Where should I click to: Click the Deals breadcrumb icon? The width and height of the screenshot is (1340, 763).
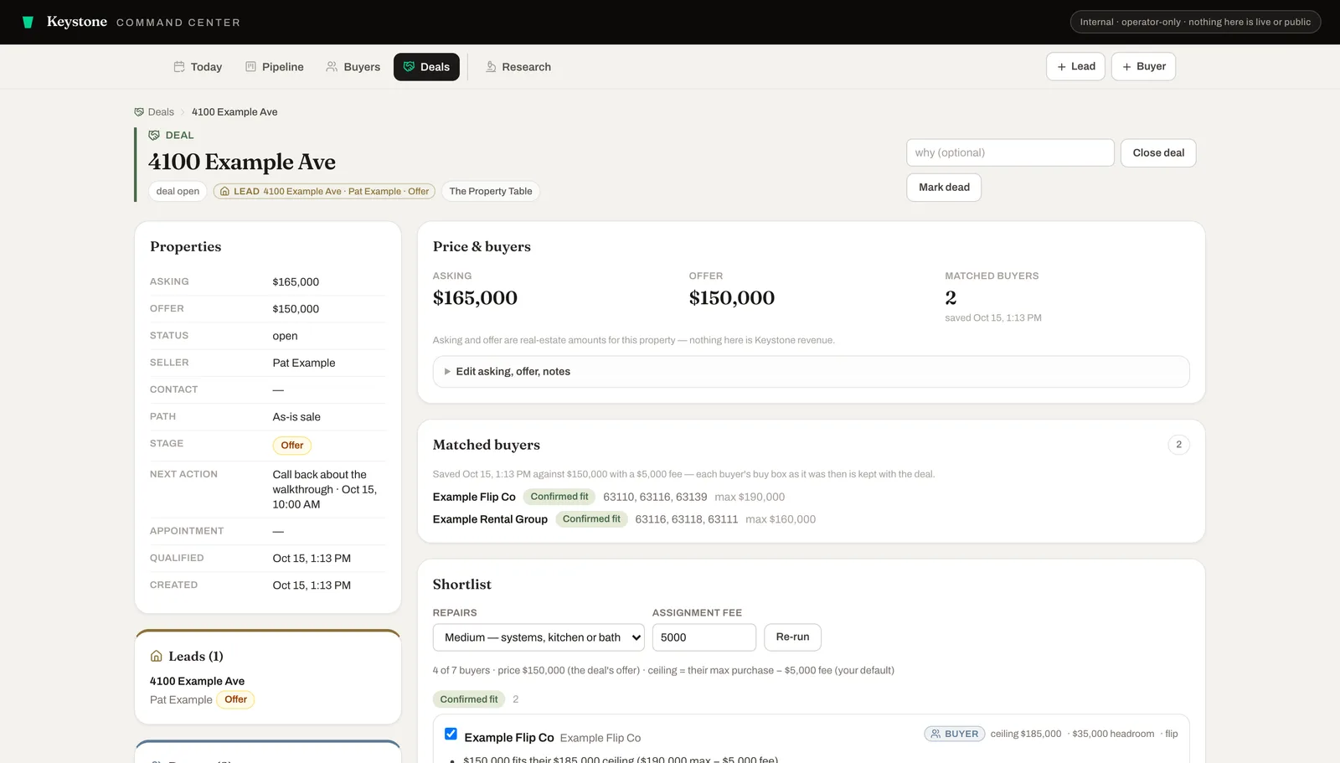click(x=139, y=112)
